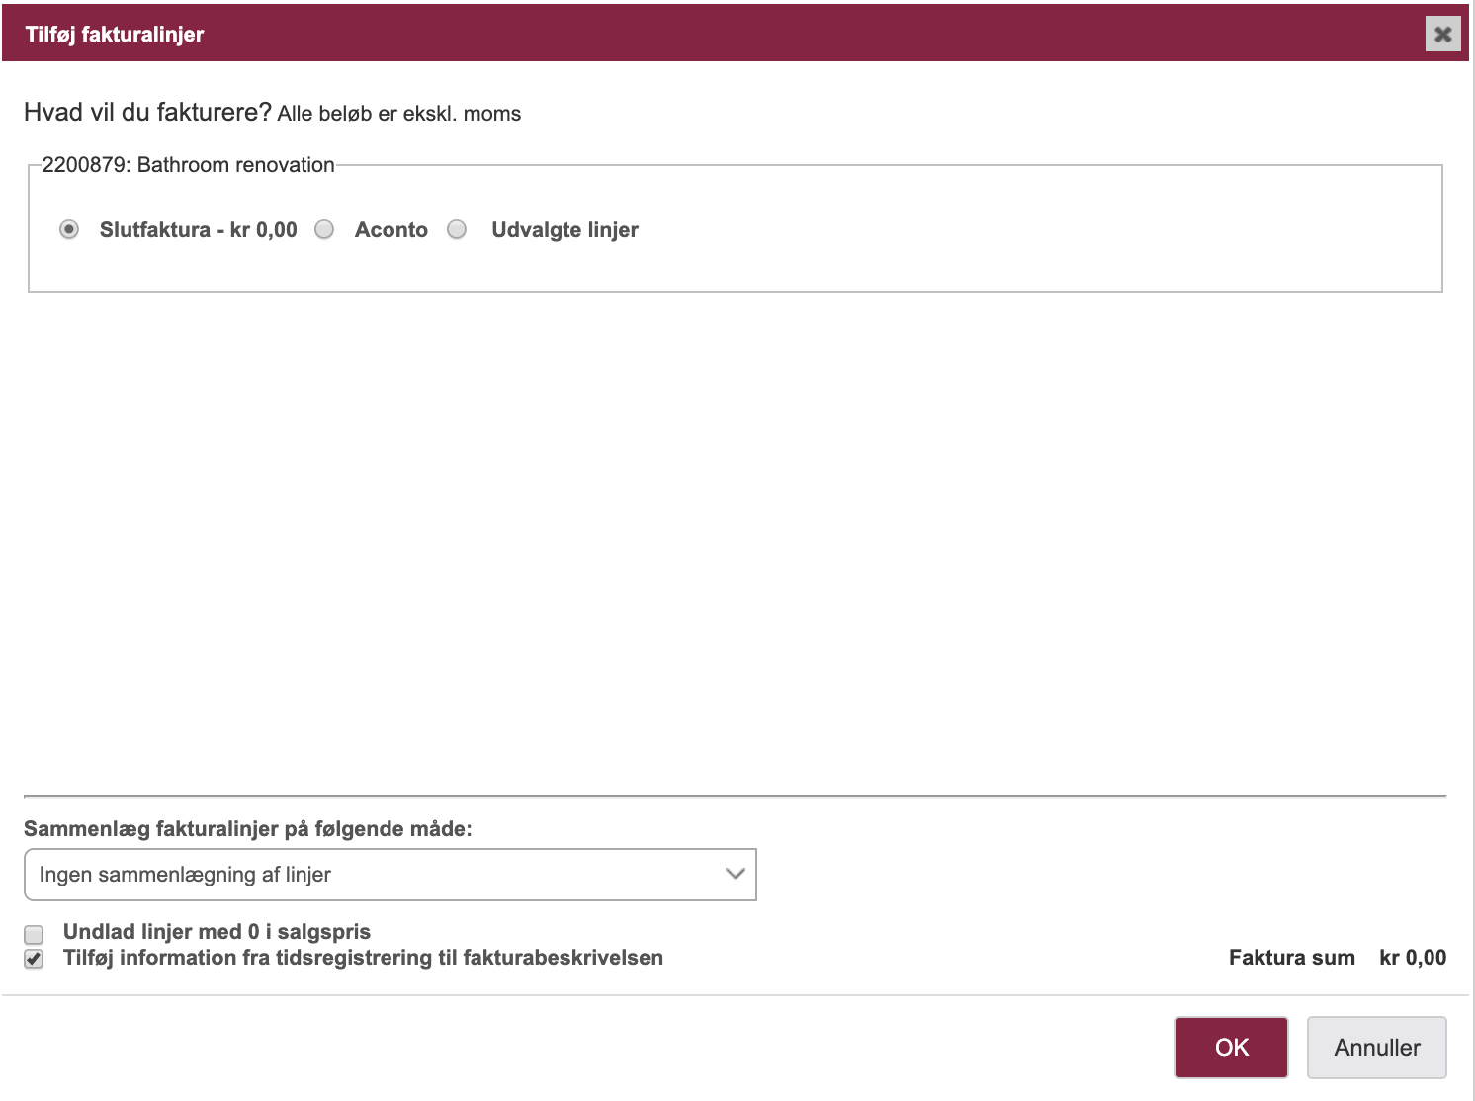Select the Udvalgte linjer radio option

point(457,229)
